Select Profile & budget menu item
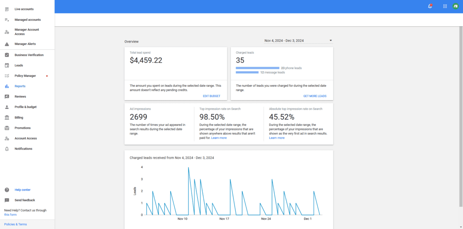 [x=25, y=107]
